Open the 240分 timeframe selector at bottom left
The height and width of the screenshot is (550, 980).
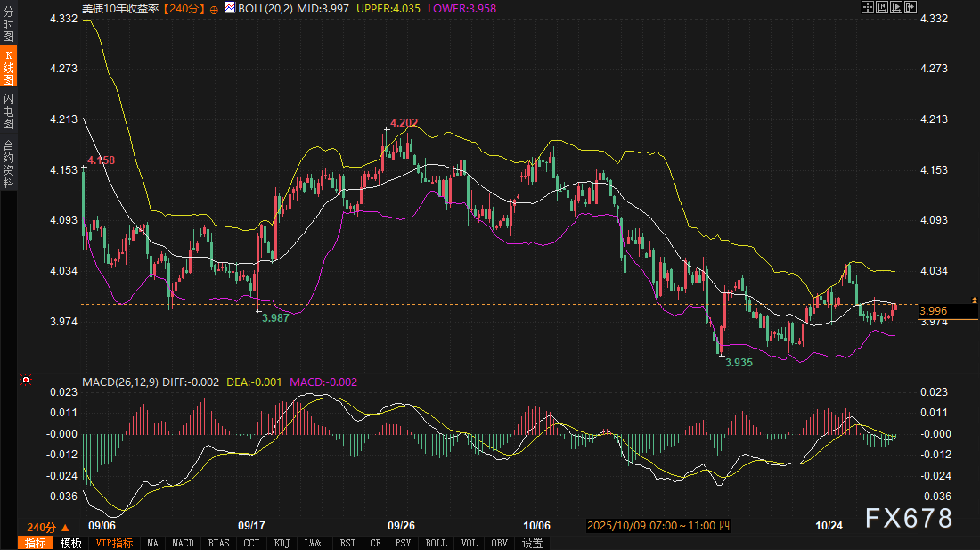point(48,527)
